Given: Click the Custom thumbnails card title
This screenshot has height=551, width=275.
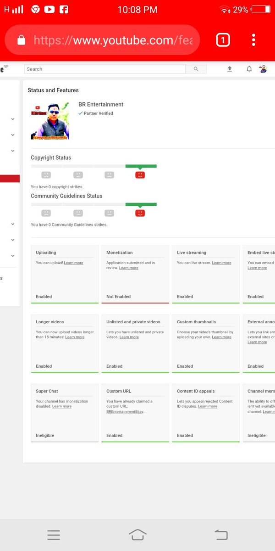Looking at the screenshot, I should tap(196, 322).
